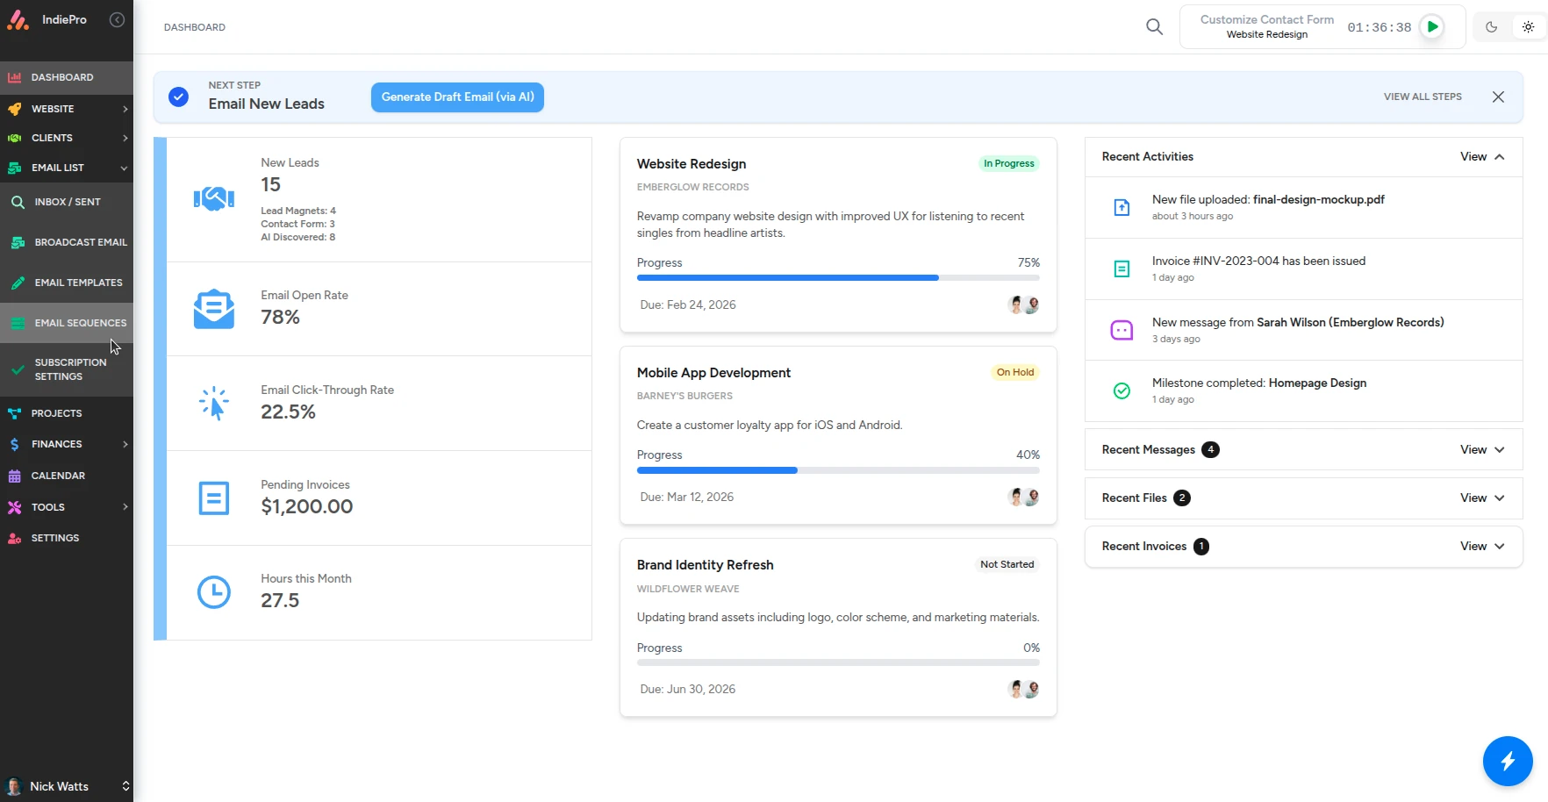Image resolution: width=1548 pixels, height=802 pixels.
Task: Open the Broadcast Email section
Action: (x=80, y=242)
